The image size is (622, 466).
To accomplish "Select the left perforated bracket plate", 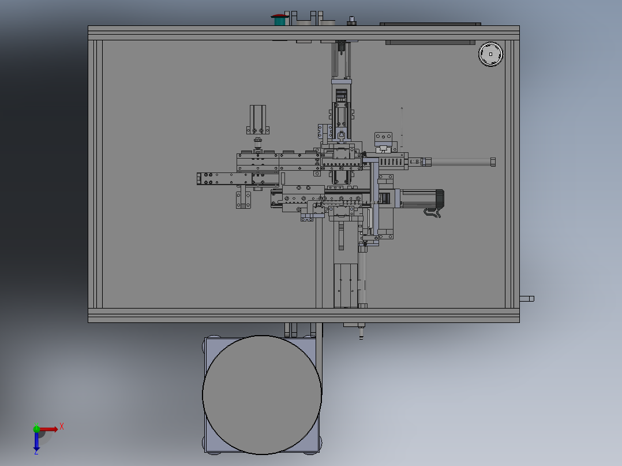I will pyautogui.click(x=224, y=178).
